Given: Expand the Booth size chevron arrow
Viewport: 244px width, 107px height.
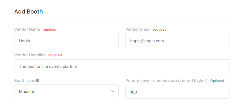Looking at the screenshot, I should point(113,92).
